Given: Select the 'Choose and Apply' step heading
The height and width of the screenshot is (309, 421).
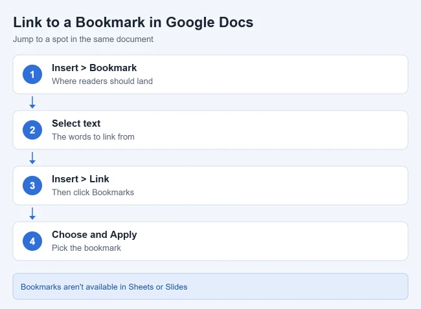Looking at the screenshot, I should [95, 235].
